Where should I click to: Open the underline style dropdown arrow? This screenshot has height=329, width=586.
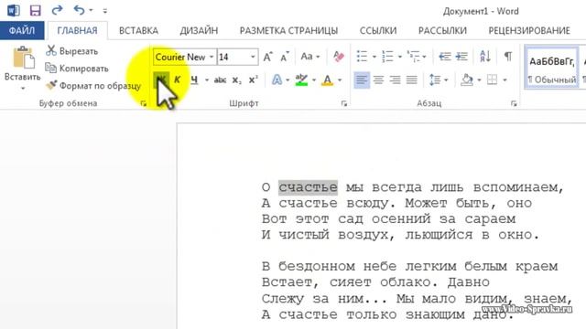point(206,80)
